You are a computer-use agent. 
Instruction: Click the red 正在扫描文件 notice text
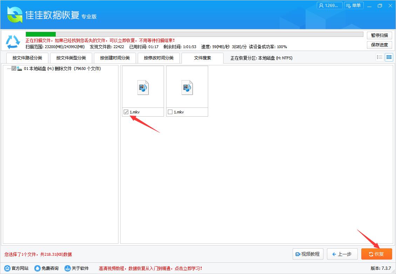(x=100, y=40)
